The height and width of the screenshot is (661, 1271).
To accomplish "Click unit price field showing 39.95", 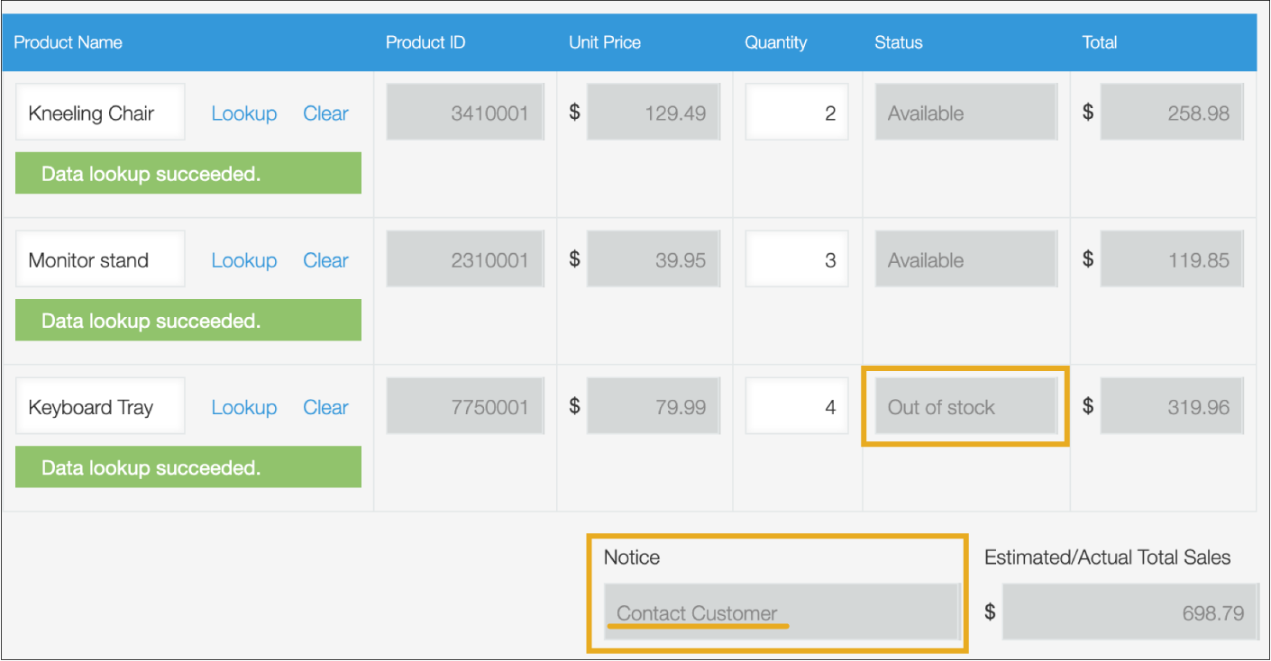I will (x=653, y=259).
